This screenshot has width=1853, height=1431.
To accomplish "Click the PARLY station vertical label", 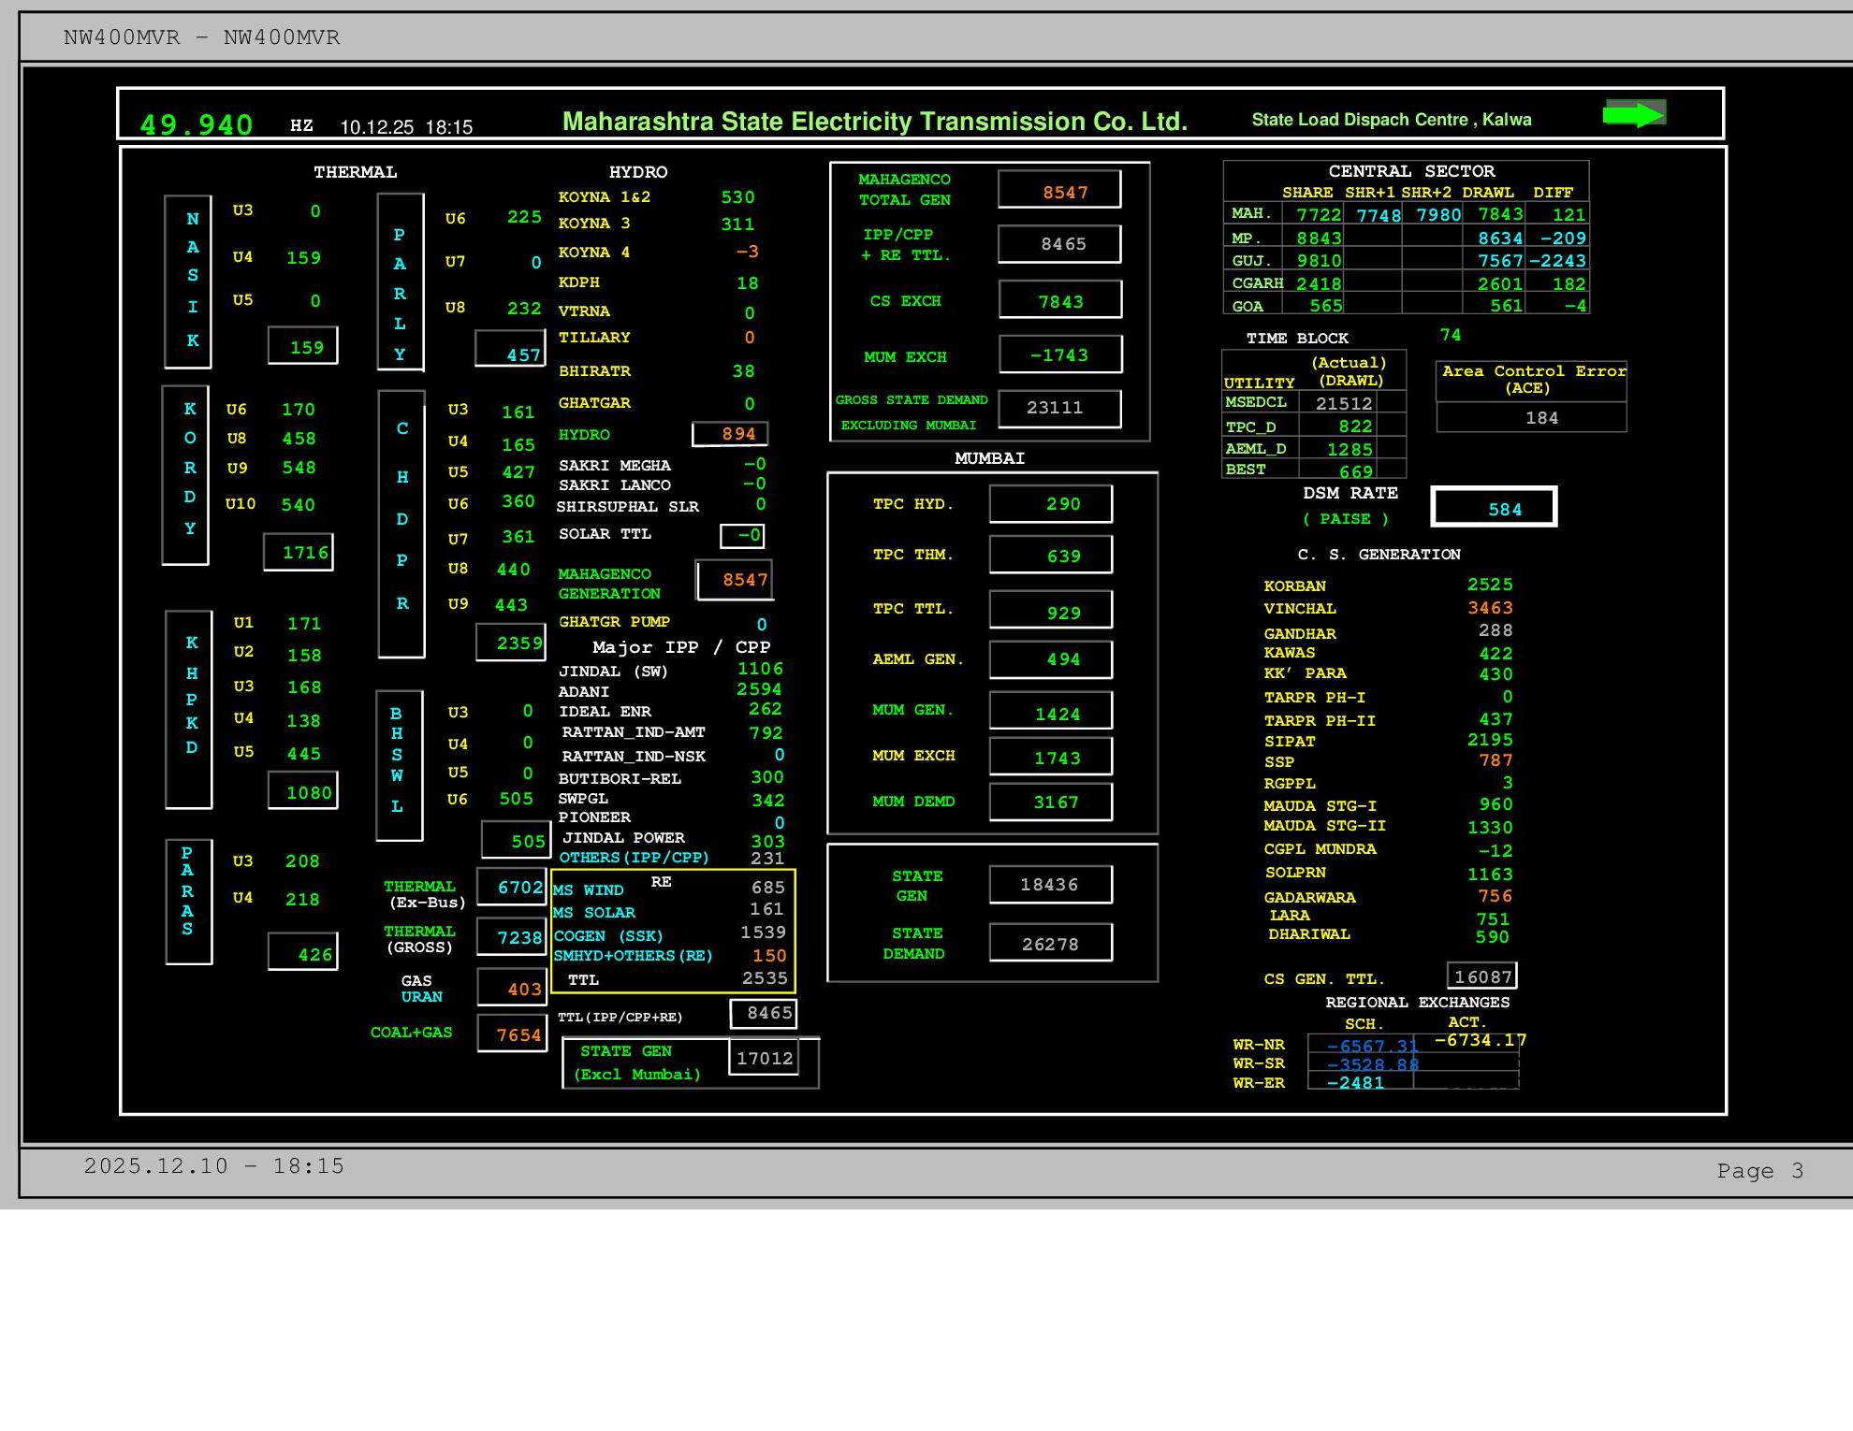I will click(401, 282).
